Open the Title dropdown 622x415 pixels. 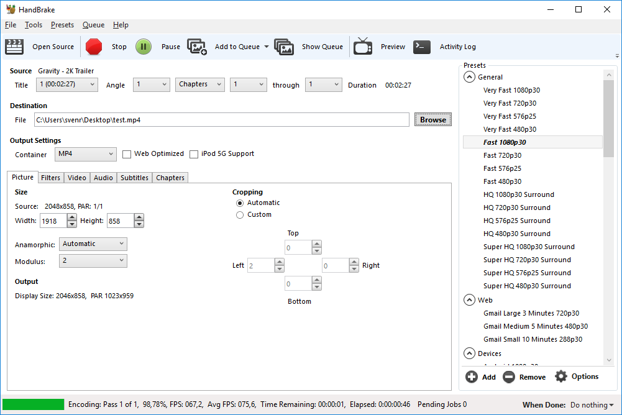(67, 84)
